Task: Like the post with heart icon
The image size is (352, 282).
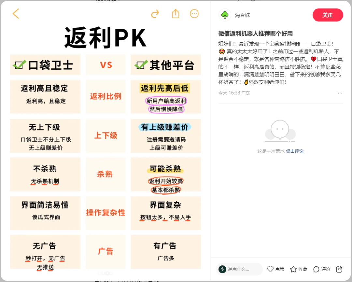Action: tap(270, 269)
